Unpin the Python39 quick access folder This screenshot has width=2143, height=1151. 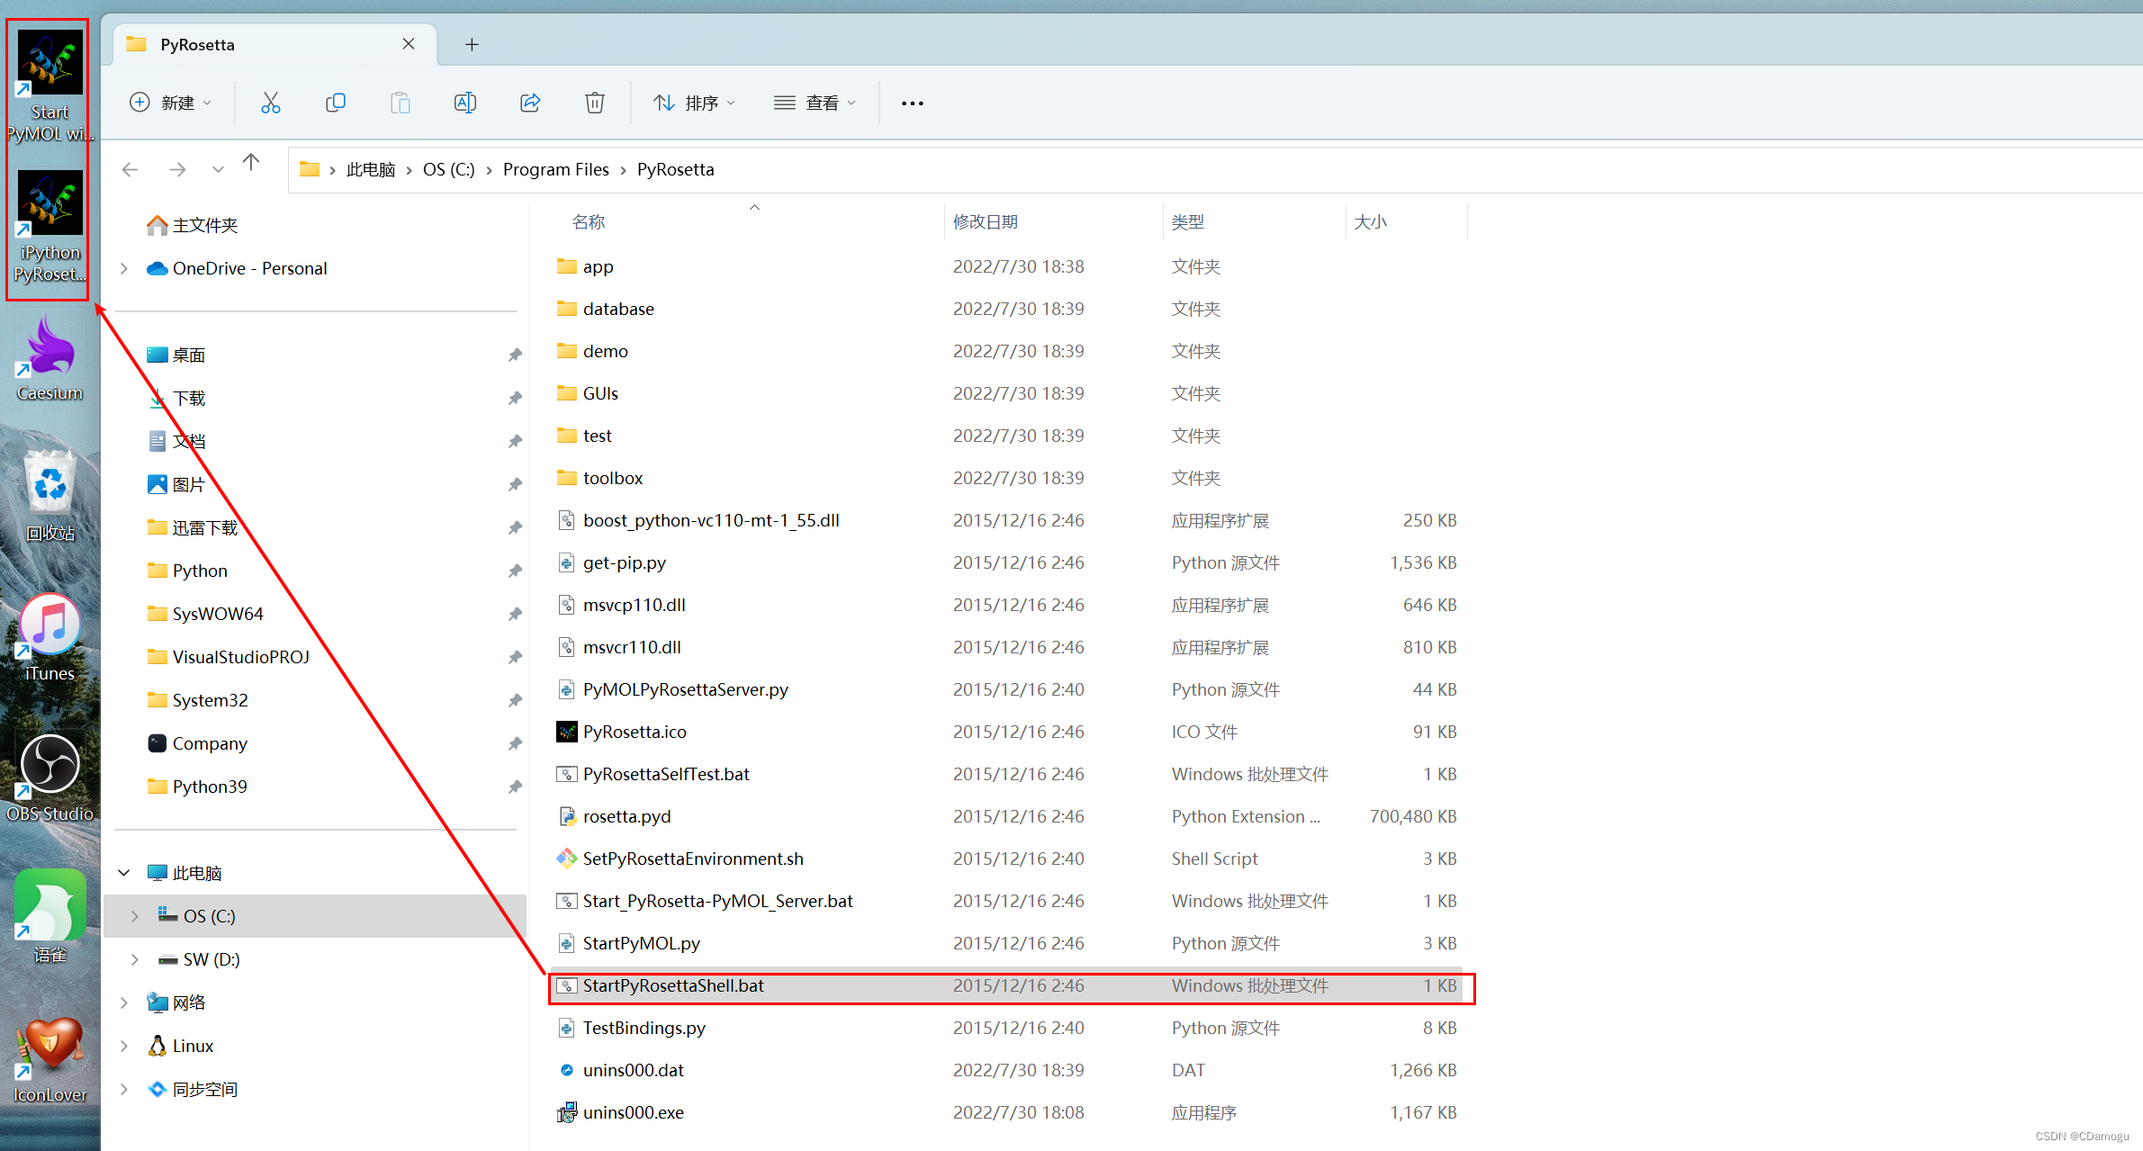[515, 787]
